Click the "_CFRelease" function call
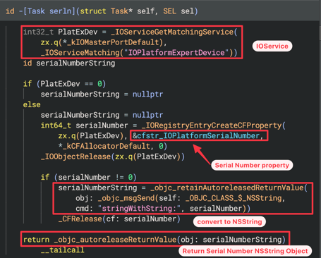 (80, 219)
